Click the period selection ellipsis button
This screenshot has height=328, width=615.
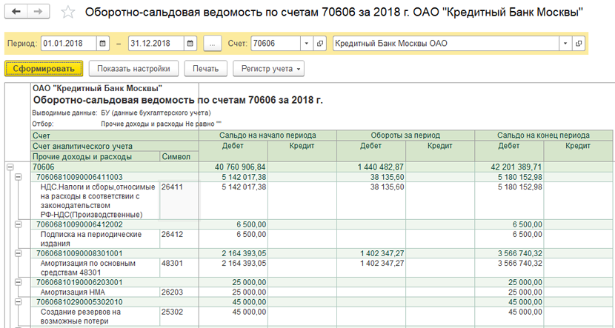pos(212,43)
